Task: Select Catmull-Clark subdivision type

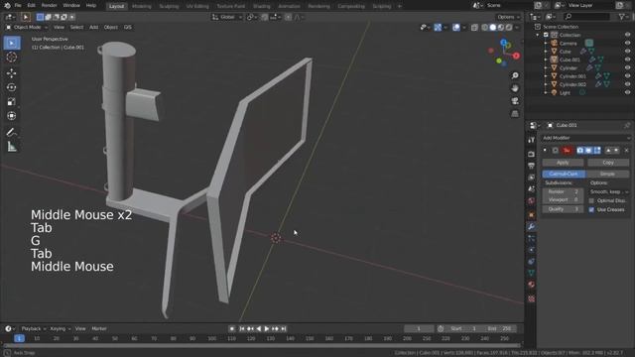Action: [565, 174]
